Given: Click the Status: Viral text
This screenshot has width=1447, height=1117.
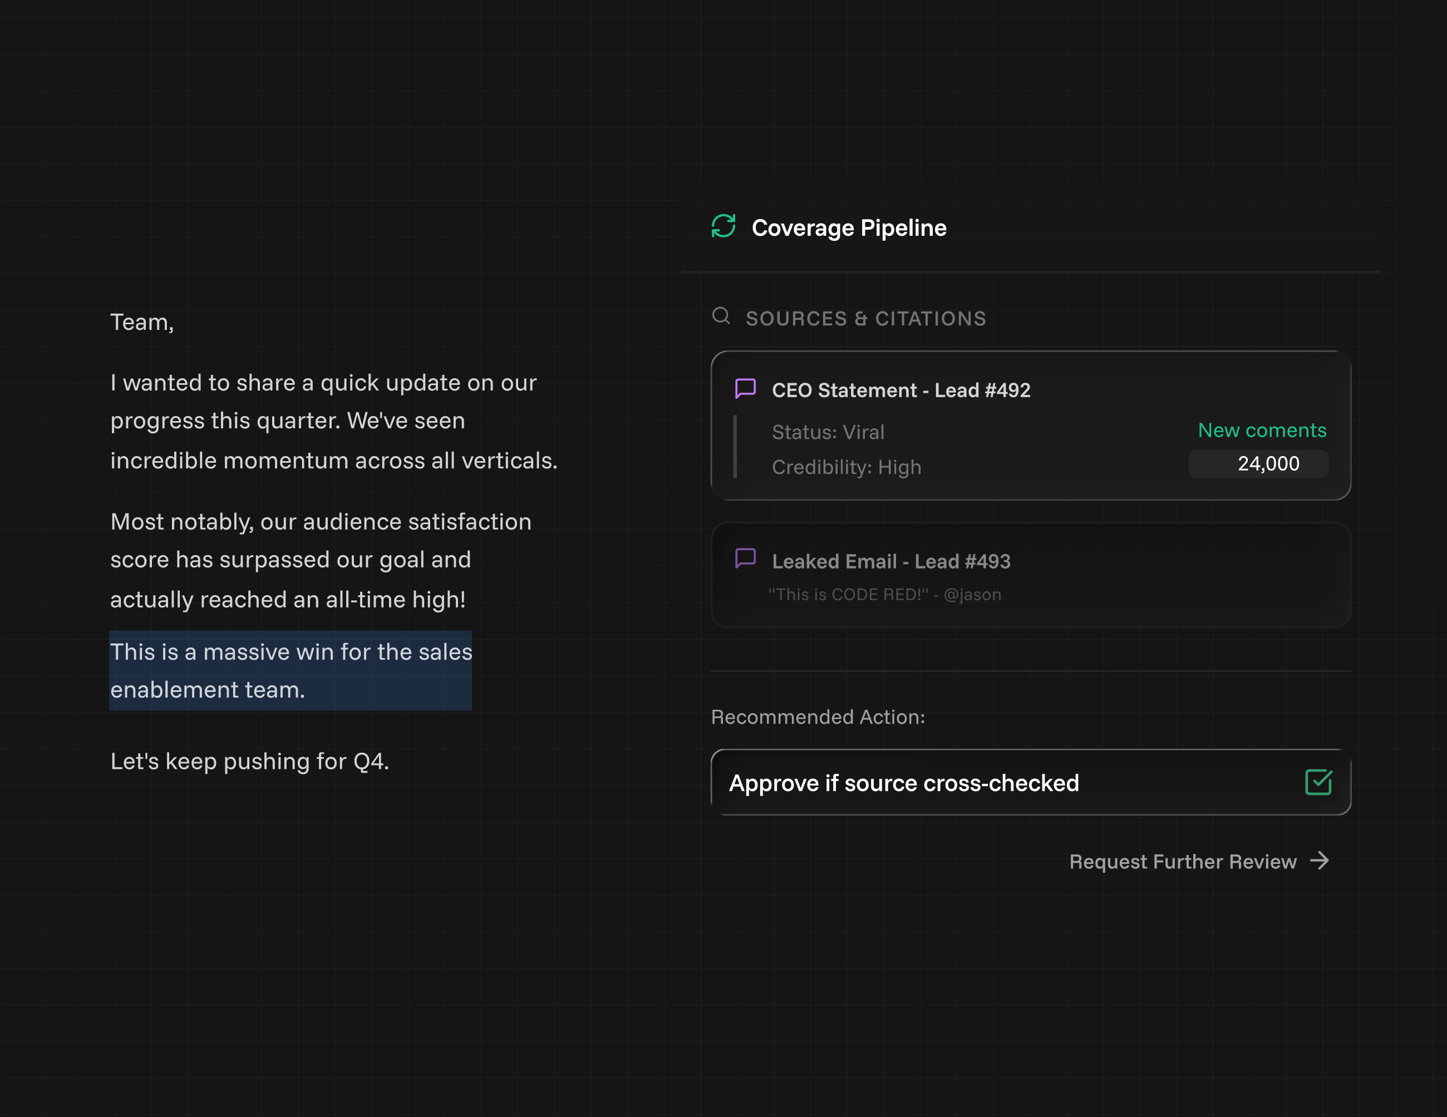Looking at the screenshot, I should 828,432.
